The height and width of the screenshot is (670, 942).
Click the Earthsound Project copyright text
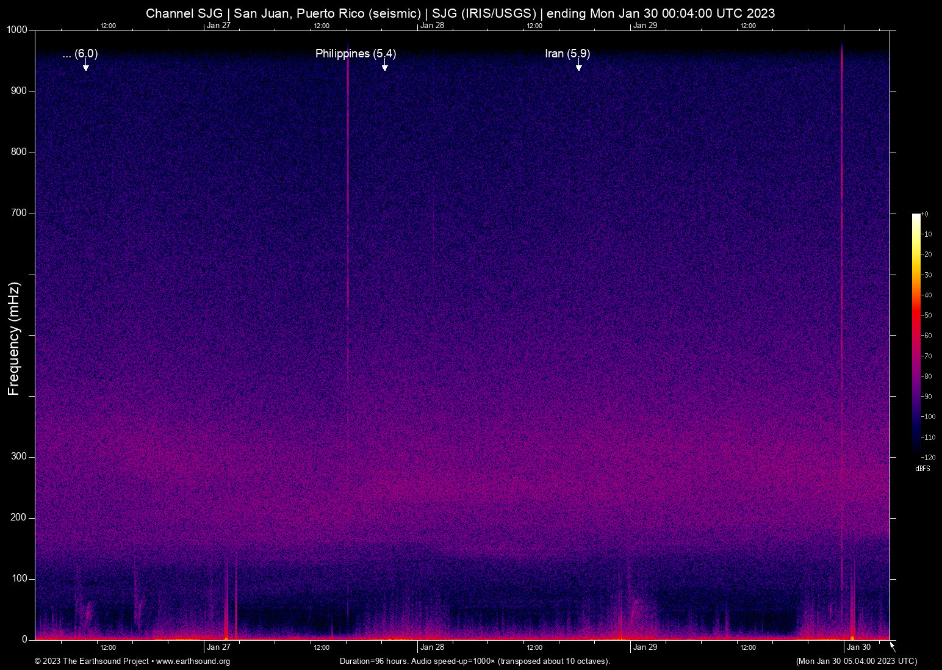(92, 661)
